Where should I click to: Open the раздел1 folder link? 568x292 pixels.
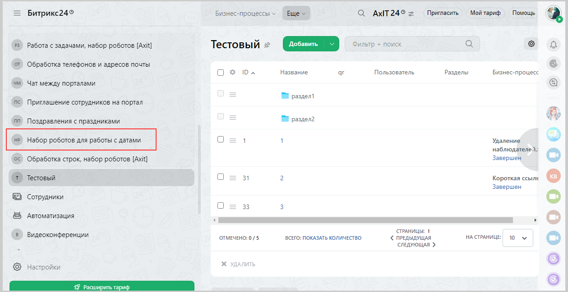pyautogui.click(x=303, y=96)
